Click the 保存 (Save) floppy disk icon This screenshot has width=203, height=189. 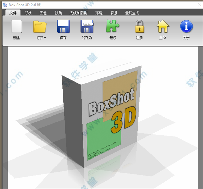pos(63,26)
